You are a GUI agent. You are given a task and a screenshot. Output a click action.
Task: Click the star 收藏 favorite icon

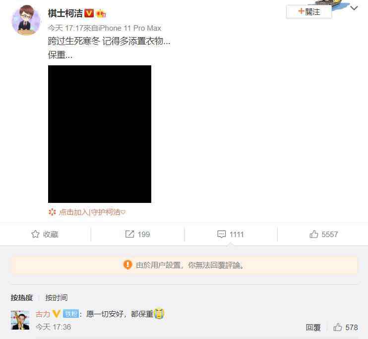35,234
